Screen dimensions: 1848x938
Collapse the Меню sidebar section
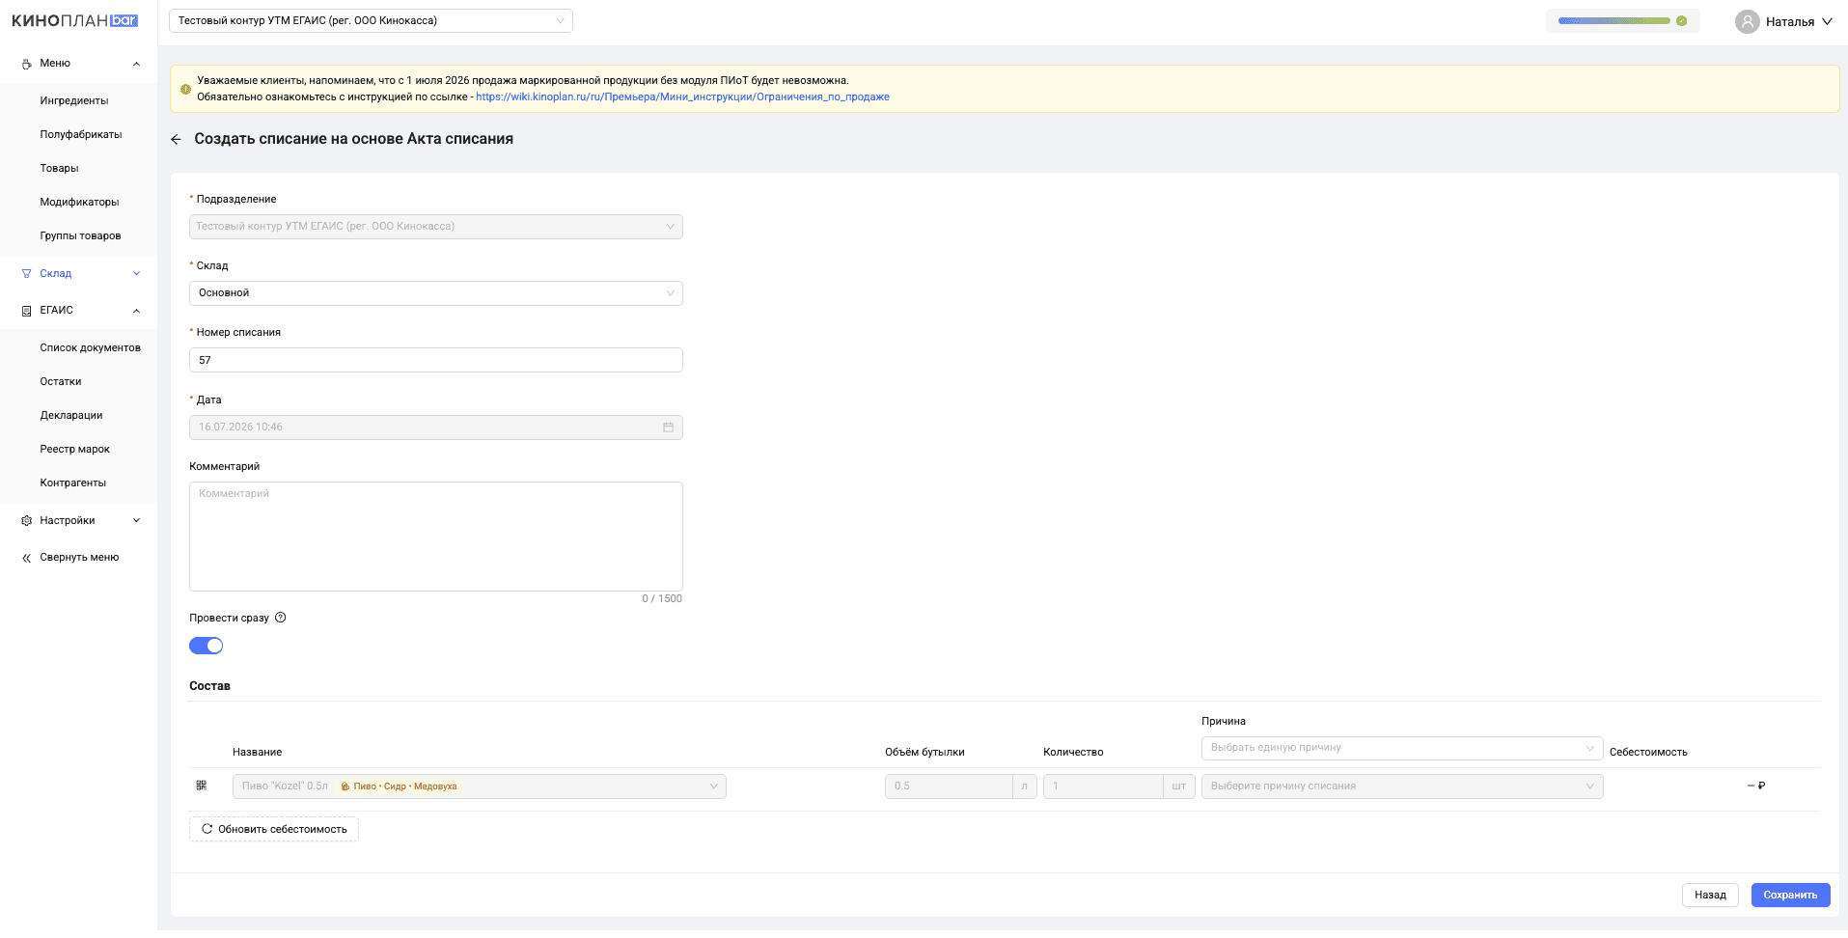(x=136, y=64)
